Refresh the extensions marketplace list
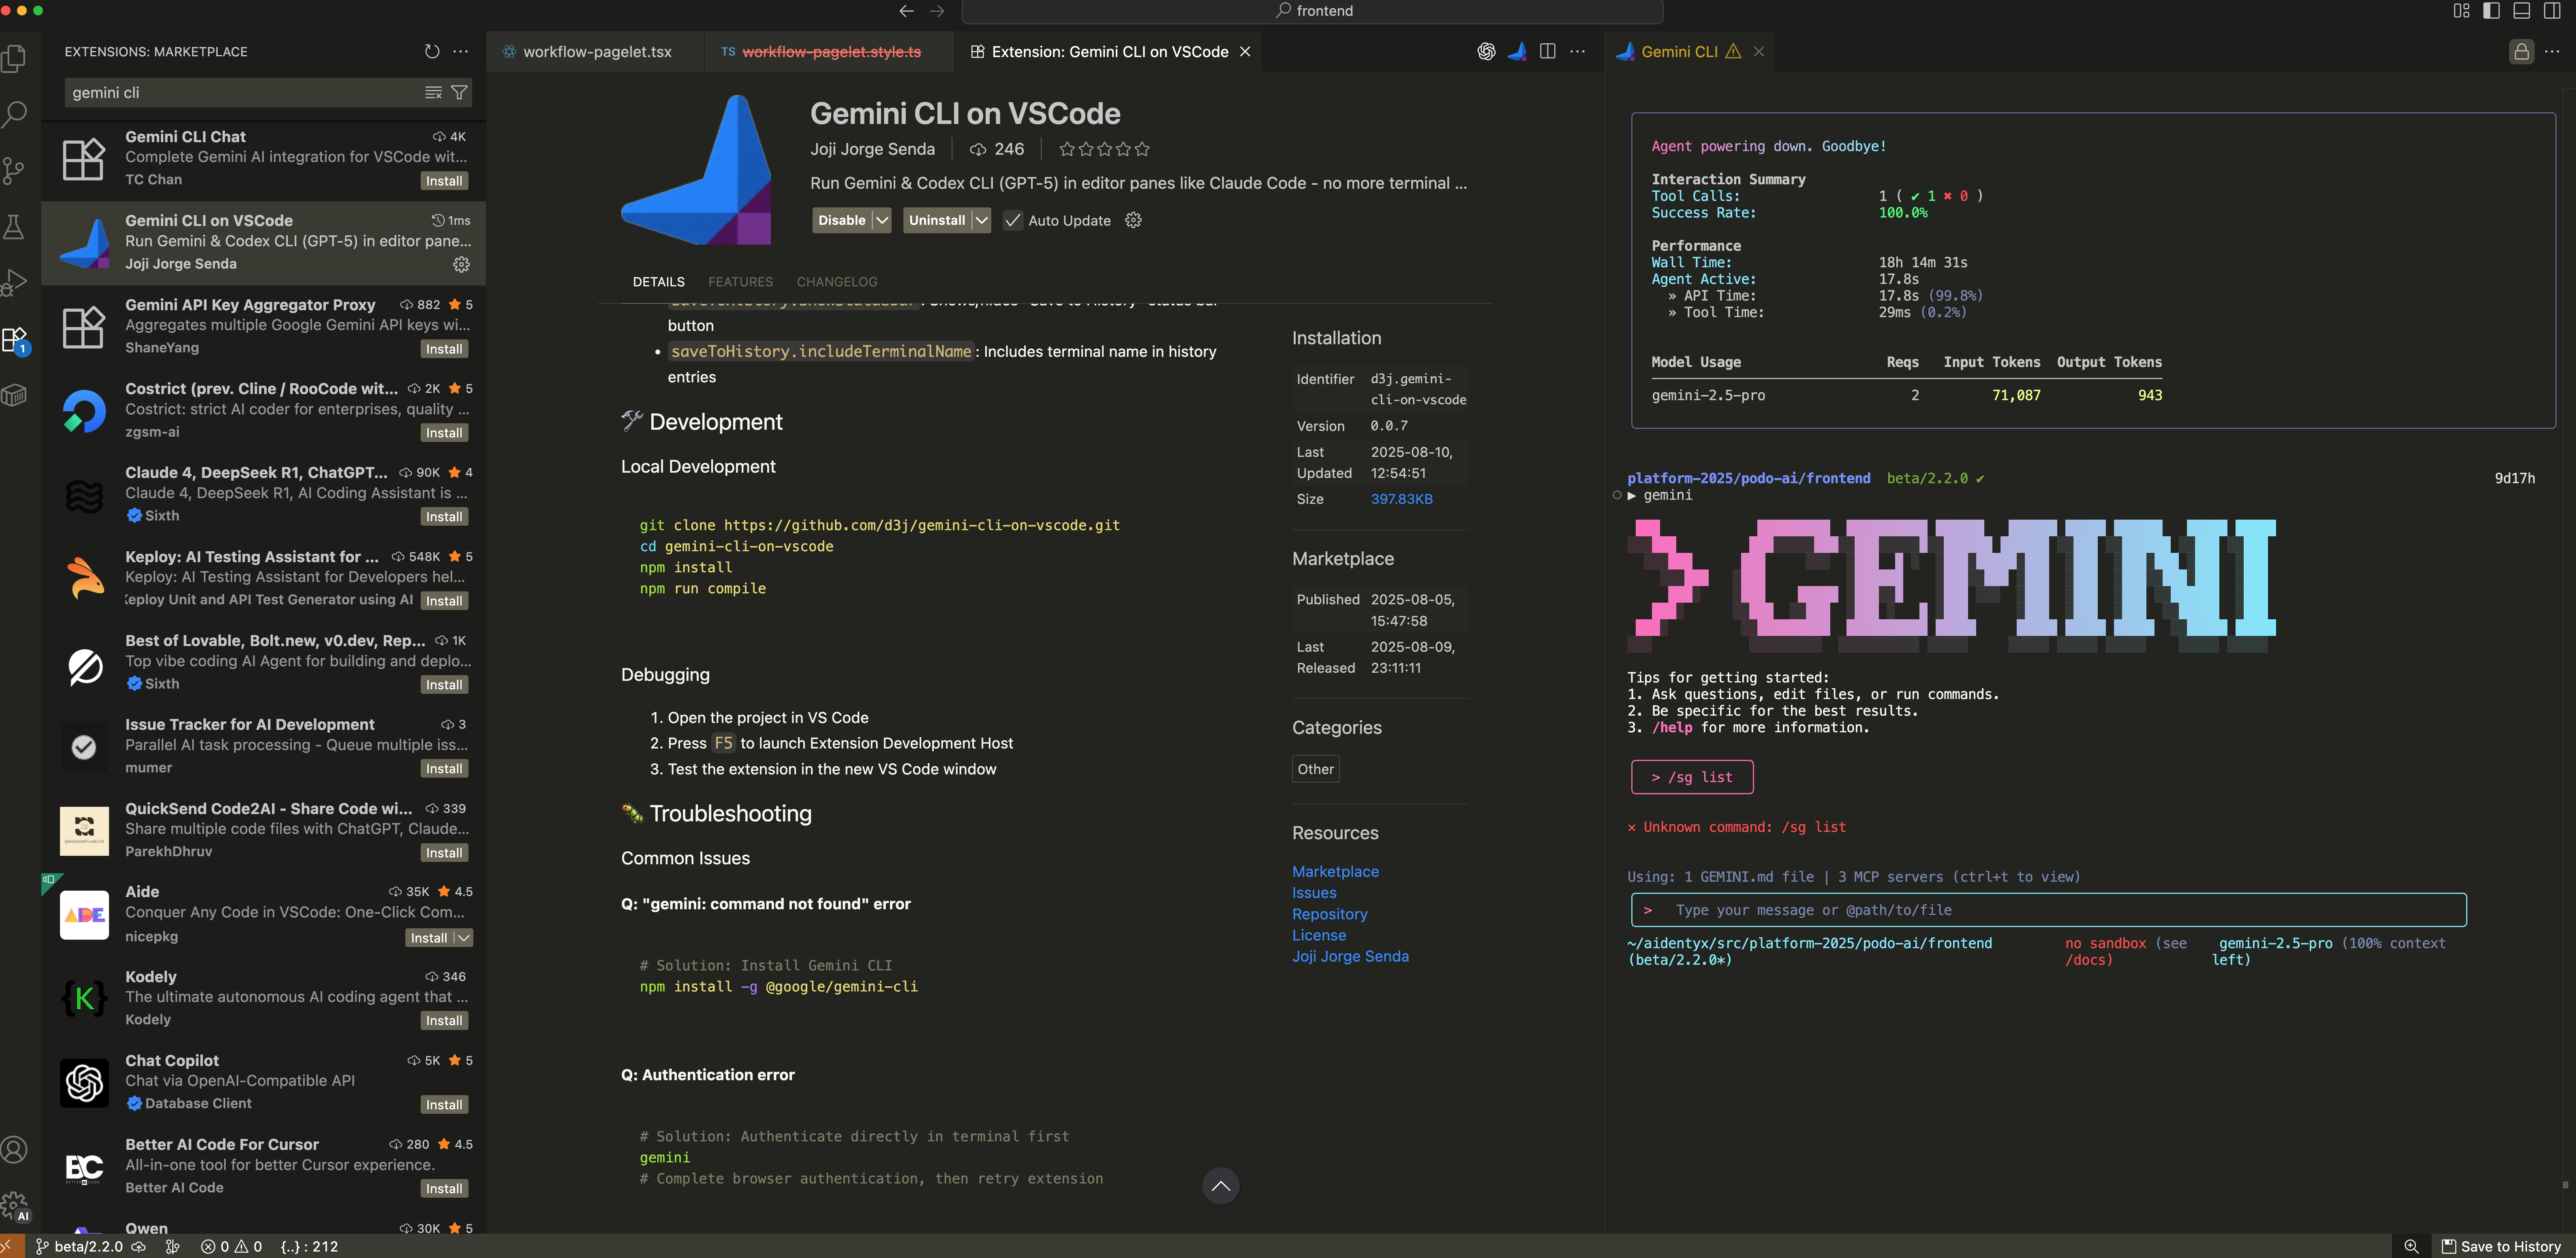The height and width of the screenshot is (1258, 2576). pyautogui.click(x=432, y=51)
